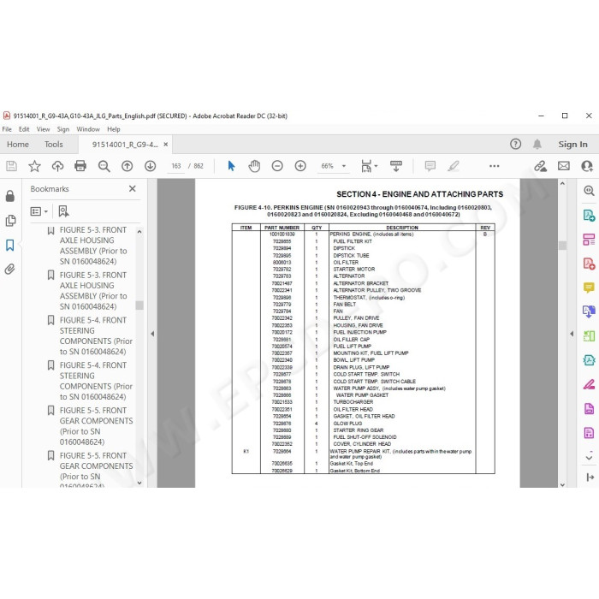Share with others person icon
Viewport: 599px width, 599px height.
[587, 166]
